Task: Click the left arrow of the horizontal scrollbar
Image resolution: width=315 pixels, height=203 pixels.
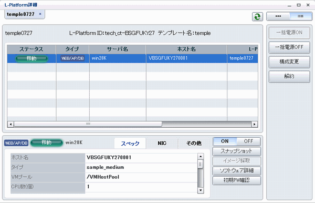Action: [10, 124]
